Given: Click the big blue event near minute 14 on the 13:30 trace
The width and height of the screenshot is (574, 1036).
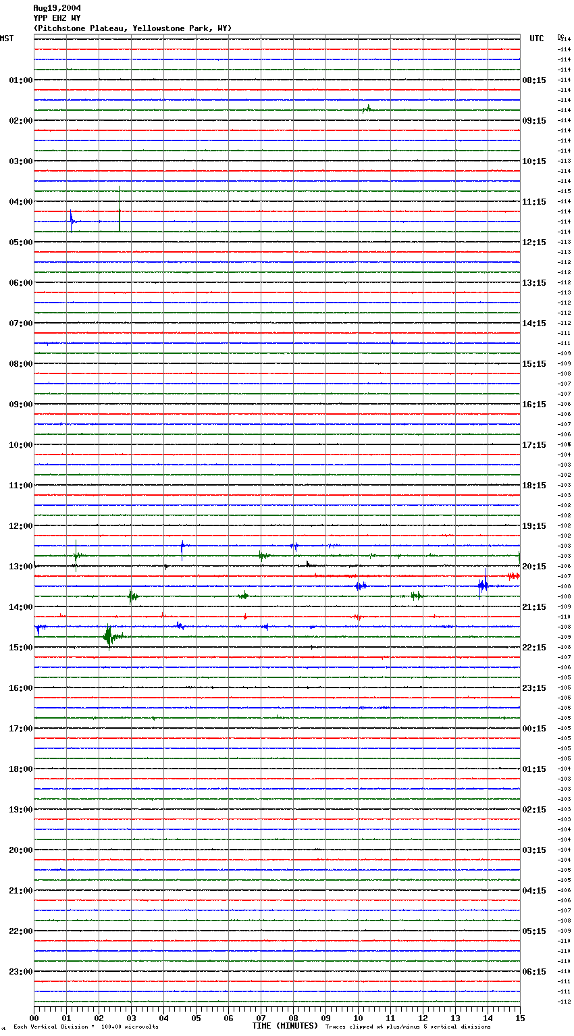Looking at the screenshot, I should (x=484, y=584).
